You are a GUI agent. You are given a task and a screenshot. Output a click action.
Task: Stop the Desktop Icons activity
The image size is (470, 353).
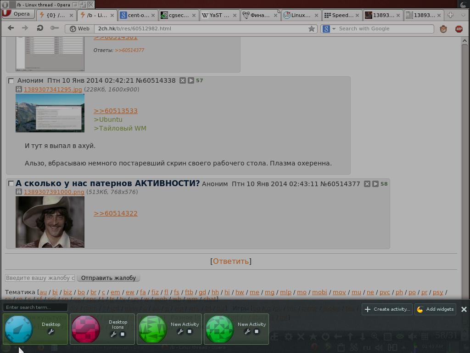tap(122, 334)
